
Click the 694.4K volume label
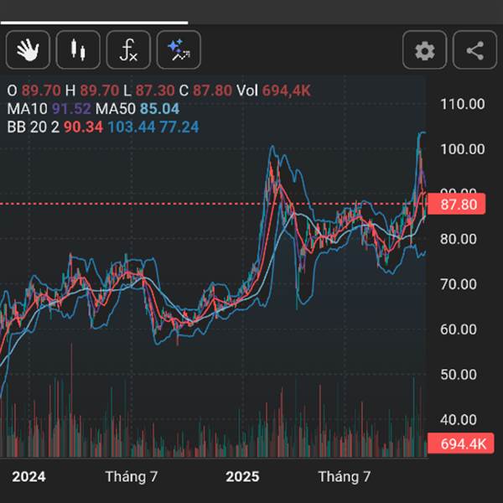(461, 443)
